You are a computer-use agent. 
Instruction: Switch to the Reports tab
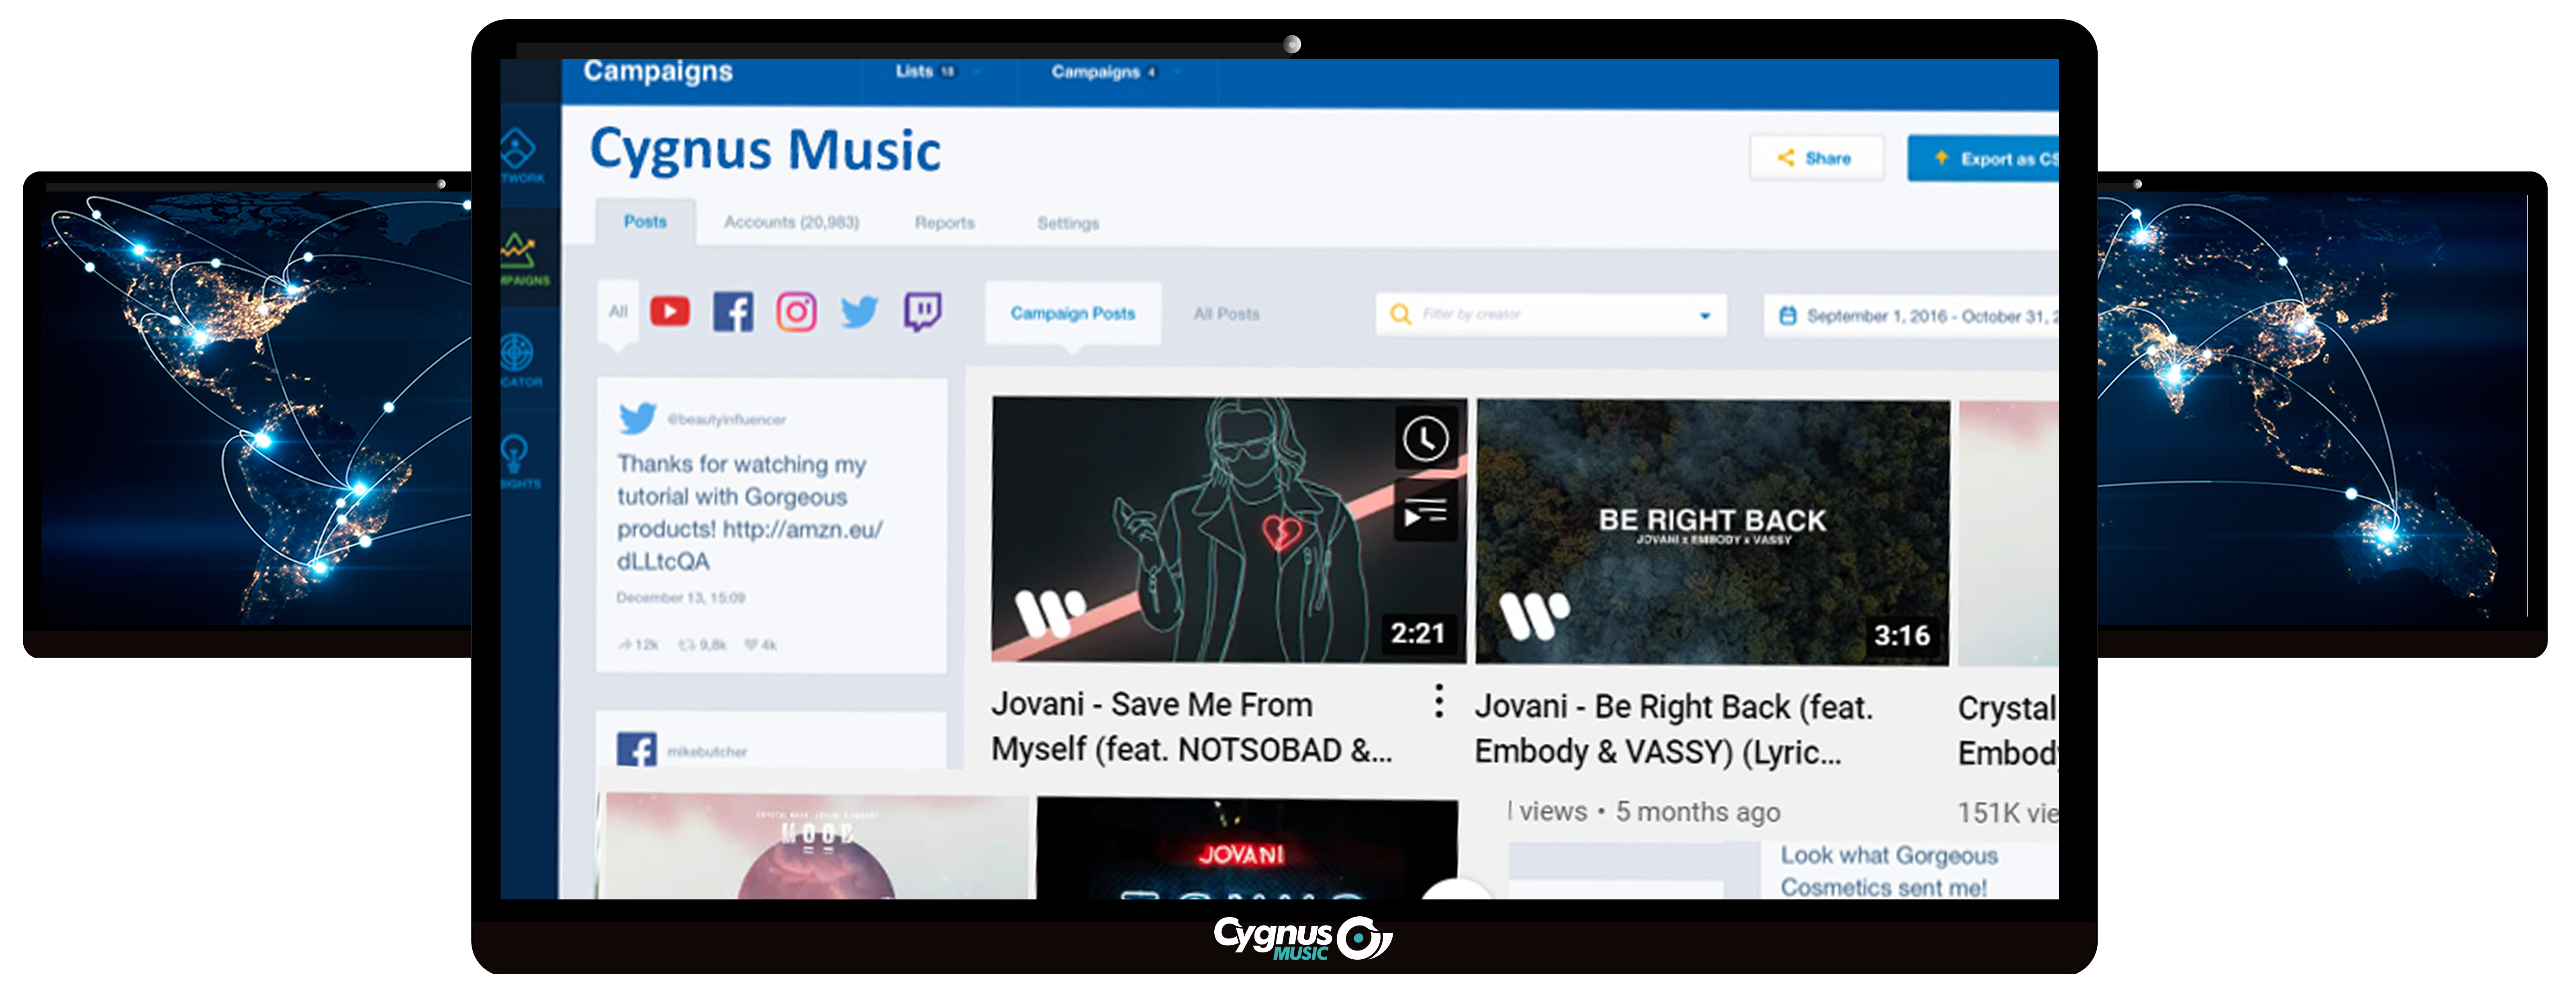944,223
